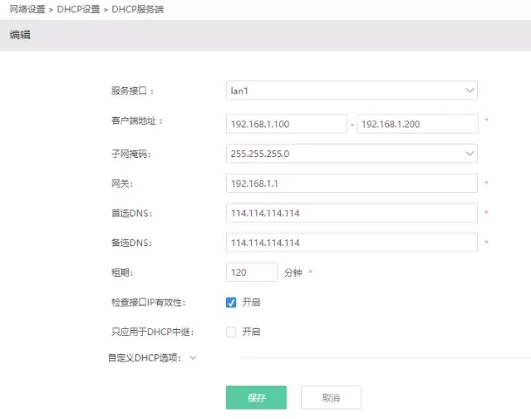Open the 服务接口 lan1 dropdown
531x419 pixels.
pos(351,91)
